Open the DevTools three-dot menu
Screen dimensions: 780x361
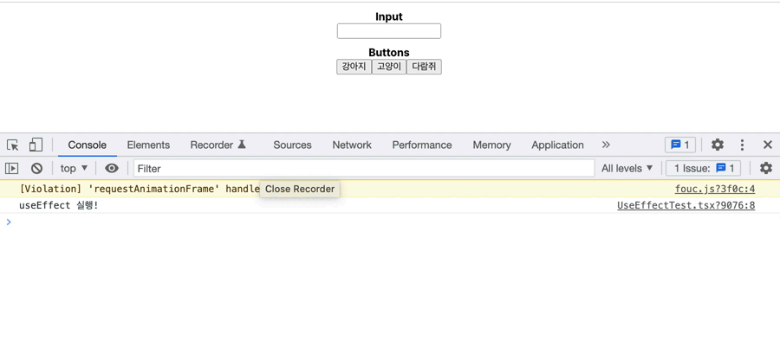742,145
